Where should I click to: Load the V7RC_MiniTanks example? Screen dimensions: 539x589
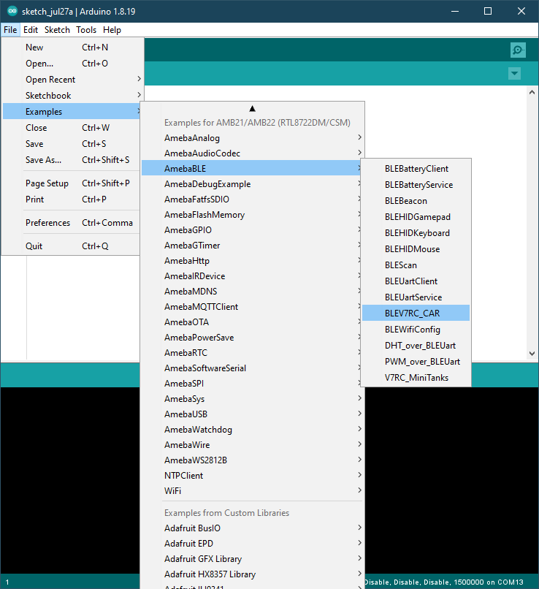416,378
